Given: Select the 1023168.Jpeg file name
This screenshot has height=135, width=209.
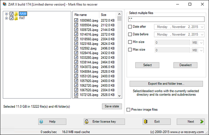Looking at the screenshot, I should point(89,44).
